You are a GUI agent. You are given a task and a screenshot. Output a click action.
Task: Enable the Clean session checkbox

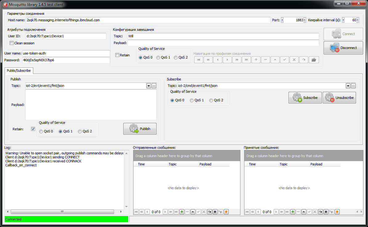[11, 43]
